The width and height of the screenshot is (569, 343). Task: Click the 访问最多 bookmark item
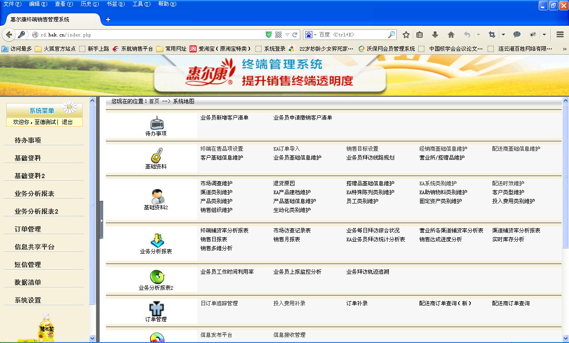tap(17, 49)
